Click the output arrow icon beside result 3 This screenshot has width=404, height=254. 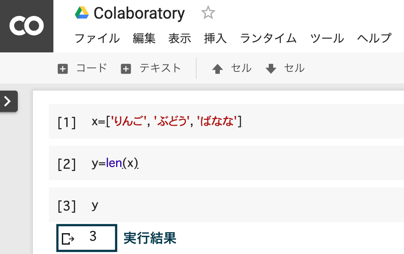click(68, 239)
